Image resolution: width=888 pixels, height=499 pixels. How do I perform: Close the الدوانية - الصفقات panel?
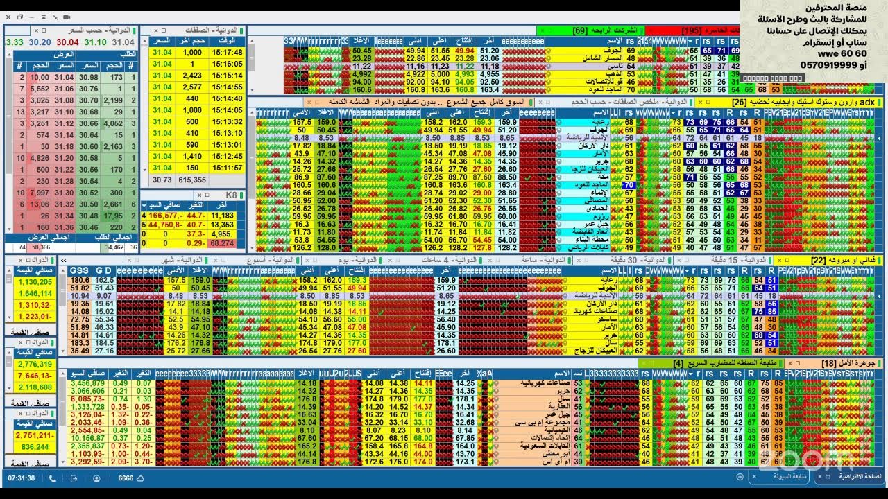[156, 31]
